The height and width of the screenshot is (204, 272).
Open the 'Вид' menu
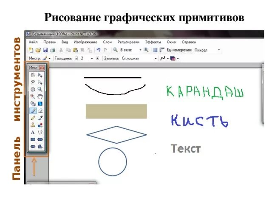click(x=65, y=42)
